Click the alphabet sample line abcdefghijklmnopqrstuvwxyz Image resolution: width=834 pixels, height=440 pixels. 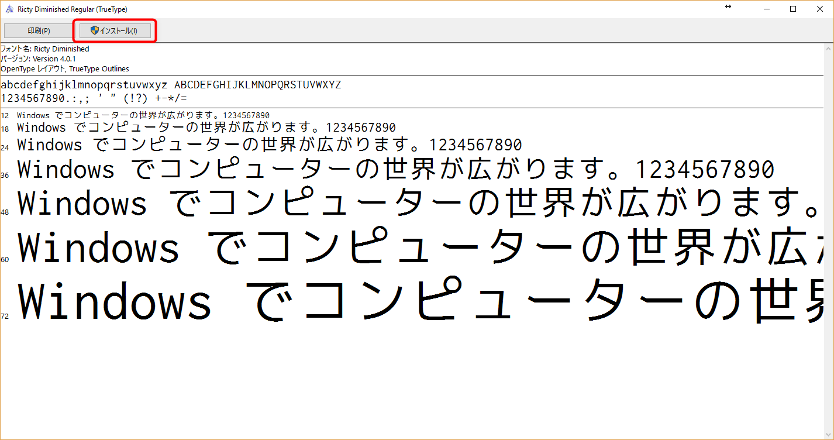(171, 85)
